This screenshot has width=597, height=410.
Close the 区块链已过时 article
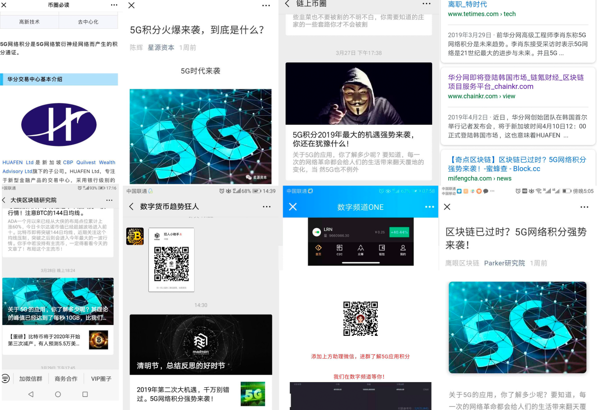pyautogui.click(x=447, y=207)
